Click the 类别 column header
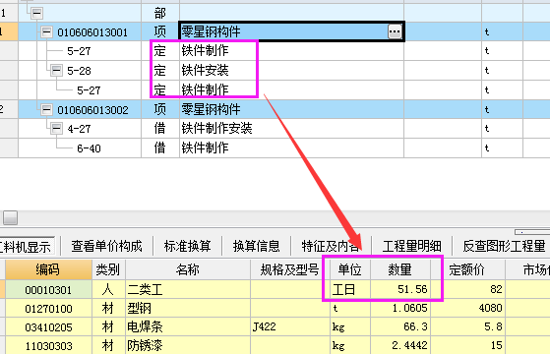This screenshot has height=354, width=550. click(x=108, y=269)
